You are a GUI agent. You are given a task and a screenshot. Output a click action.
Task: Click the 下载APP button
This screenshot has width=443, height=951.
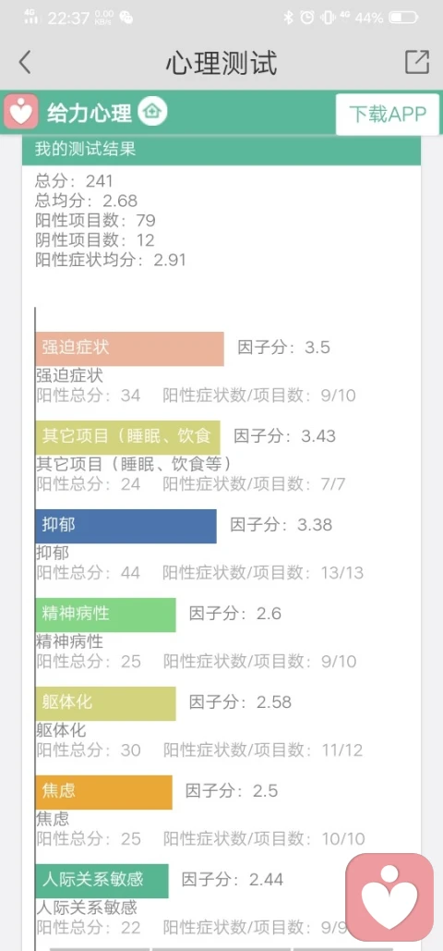pyautogui.click(x=388, y=114)
